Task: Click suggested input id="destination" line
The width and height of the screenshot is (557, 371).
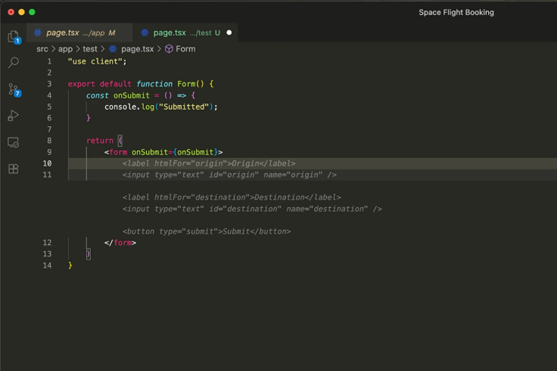Action: click(x=252, y=209)
